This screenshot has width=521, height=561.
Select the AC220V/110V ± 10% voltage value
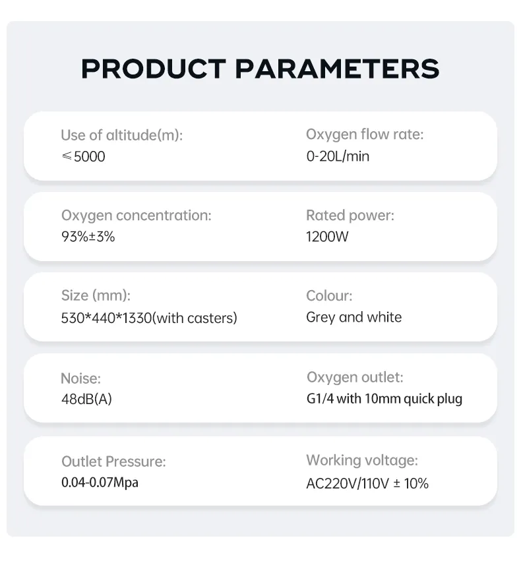pos(367,483)
